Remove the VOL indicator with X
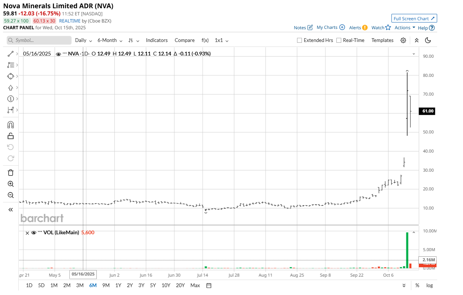This screenshot has height=295, width=463. [27, 233]
